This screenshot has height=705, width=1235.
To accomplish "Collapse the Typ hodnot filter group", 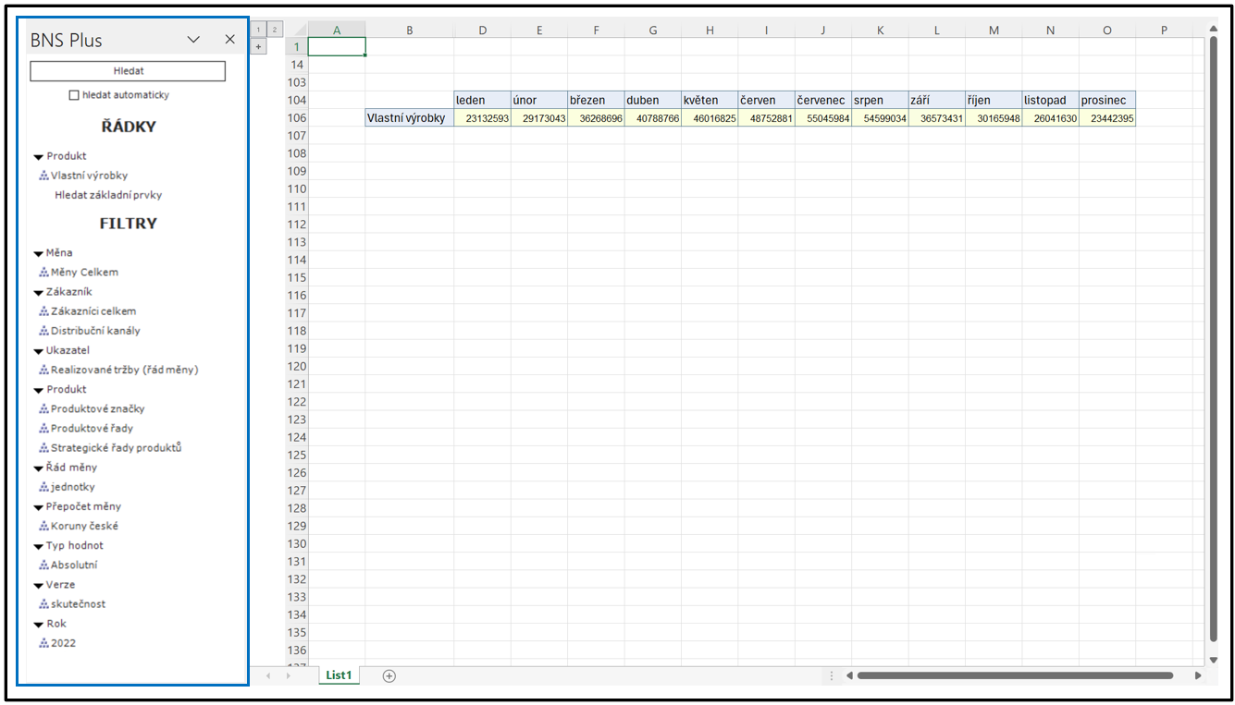I will point(39,546).
